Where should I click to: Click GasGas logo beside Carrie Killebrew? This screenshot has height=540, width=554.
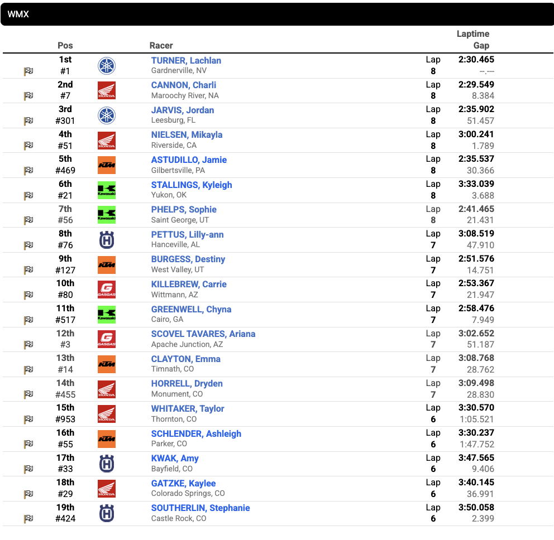[106, 290]
